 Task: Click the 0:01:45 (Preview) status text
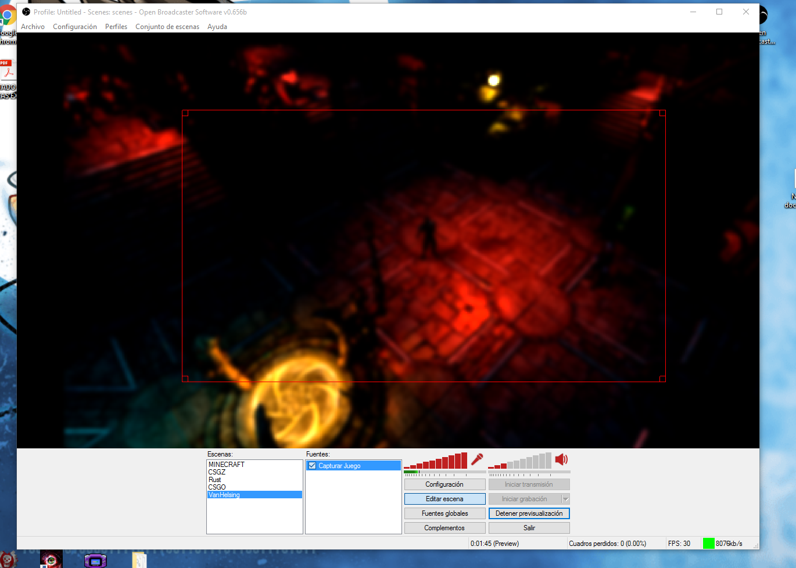tap(494, 544)
